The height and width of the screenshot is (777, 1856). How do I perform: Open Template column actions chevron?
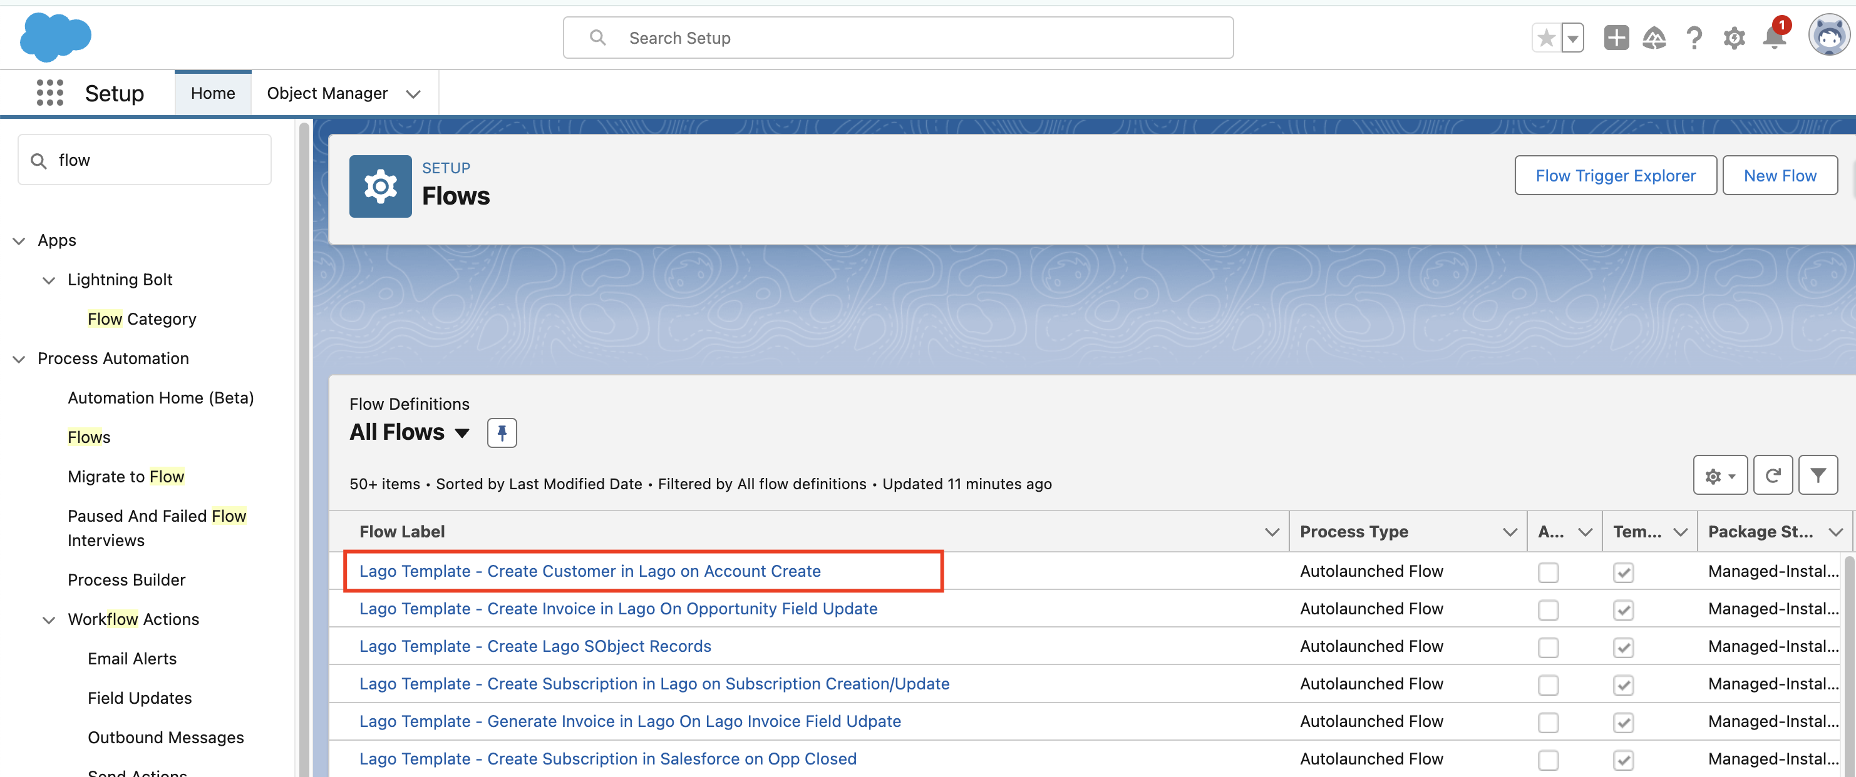(x=1680, y=532)
